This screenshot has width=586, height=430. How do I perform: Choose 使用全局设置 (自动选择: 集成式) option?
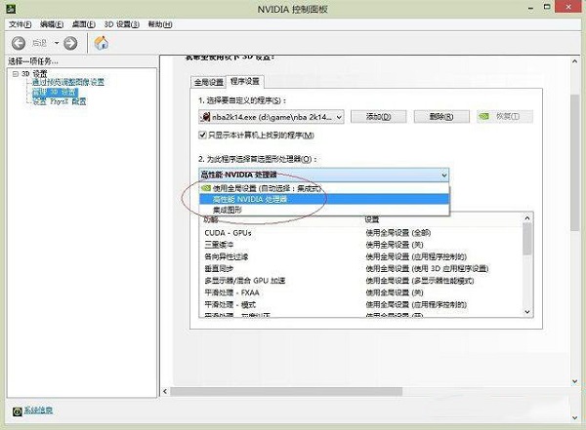click(x=323, y=188)
